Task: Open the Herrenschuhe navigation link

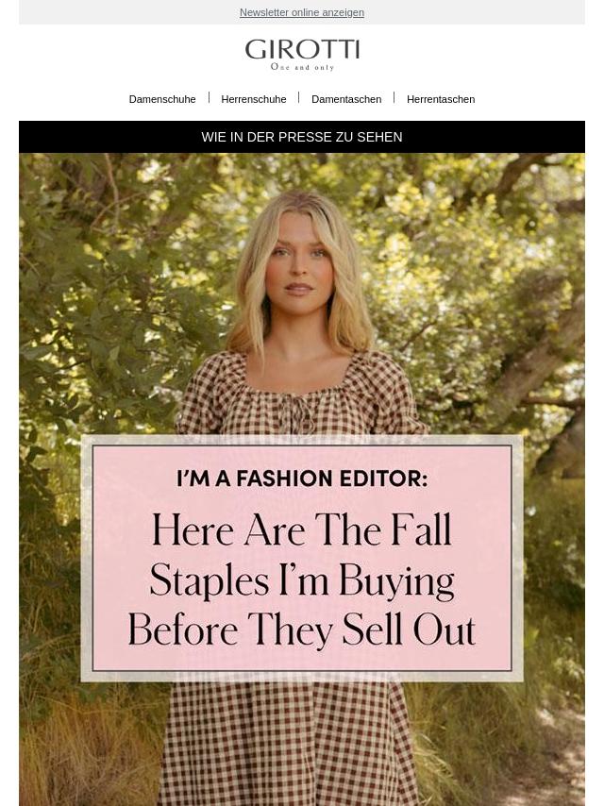Action: pos(254,99)
